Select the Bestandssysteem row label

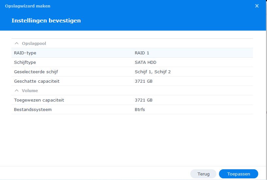coord(33,109)
